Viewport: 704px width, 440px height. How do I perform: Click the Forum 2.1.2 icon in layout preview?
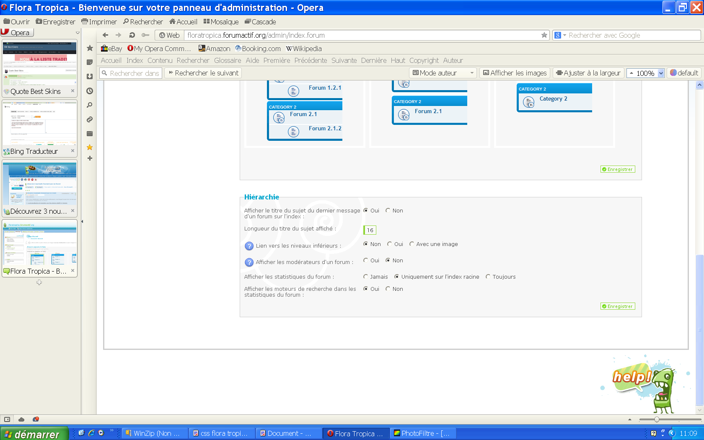coord(294,132)
